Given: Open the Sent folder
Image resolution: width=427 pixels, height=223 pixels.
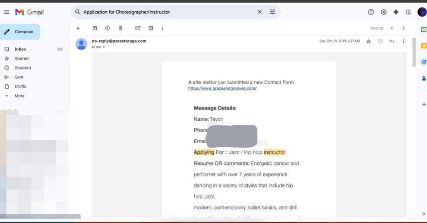Looking at the screenshot, I should [19, 77].
